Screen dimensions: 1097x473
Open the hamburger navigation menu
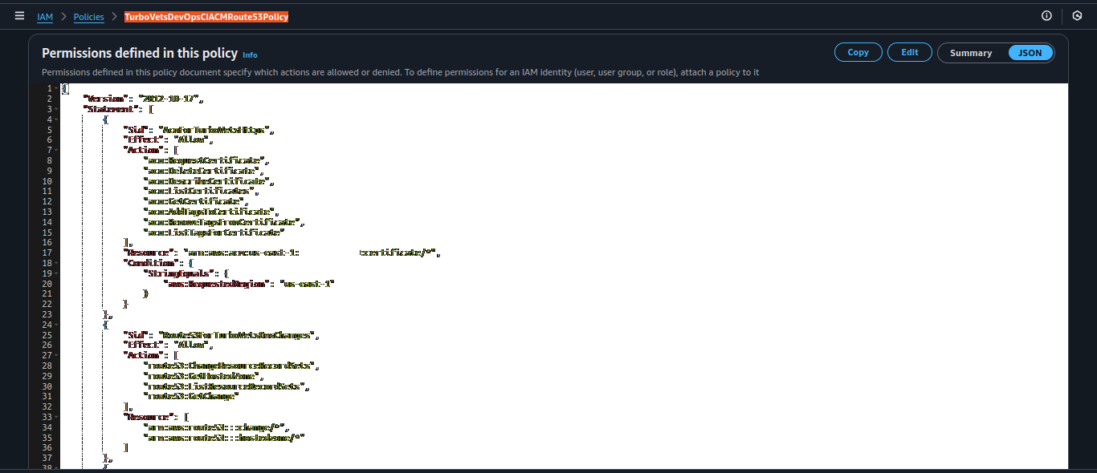click(x=19, y=16)
